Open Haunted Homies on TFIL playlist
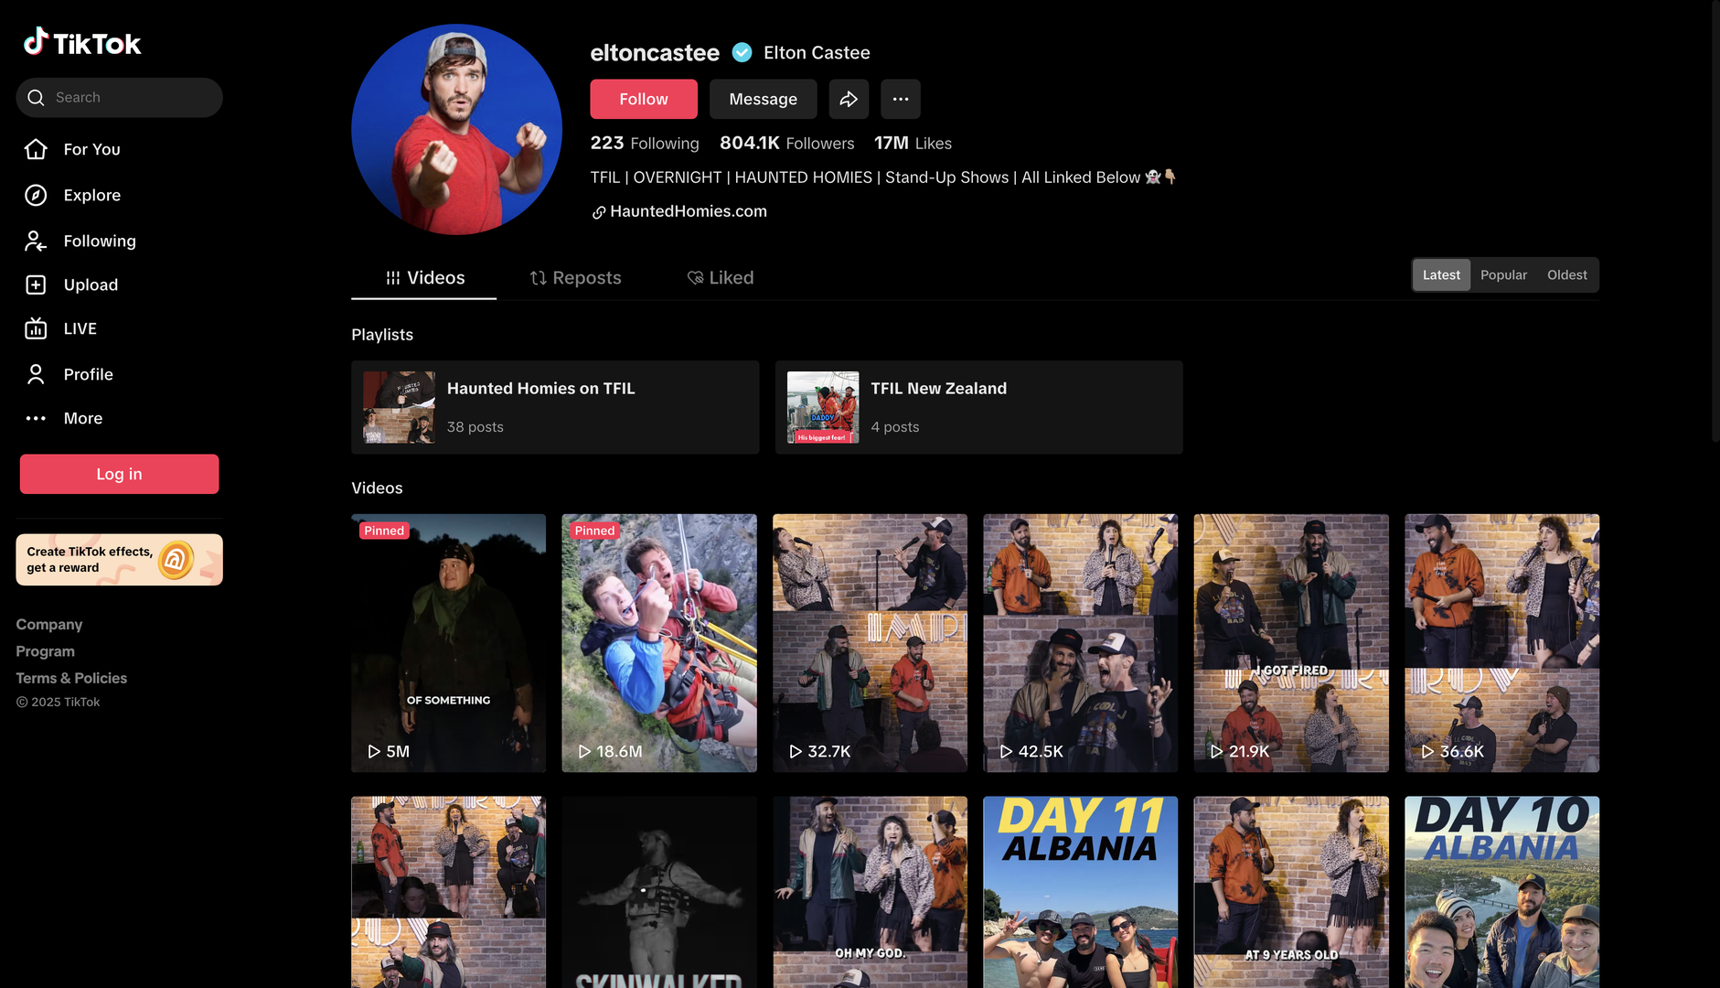Viewport: 1720px width, 988px height. [x=555, y=407]
